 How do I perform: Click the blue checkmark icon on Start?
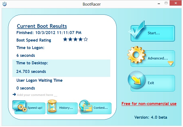[137, 29]
